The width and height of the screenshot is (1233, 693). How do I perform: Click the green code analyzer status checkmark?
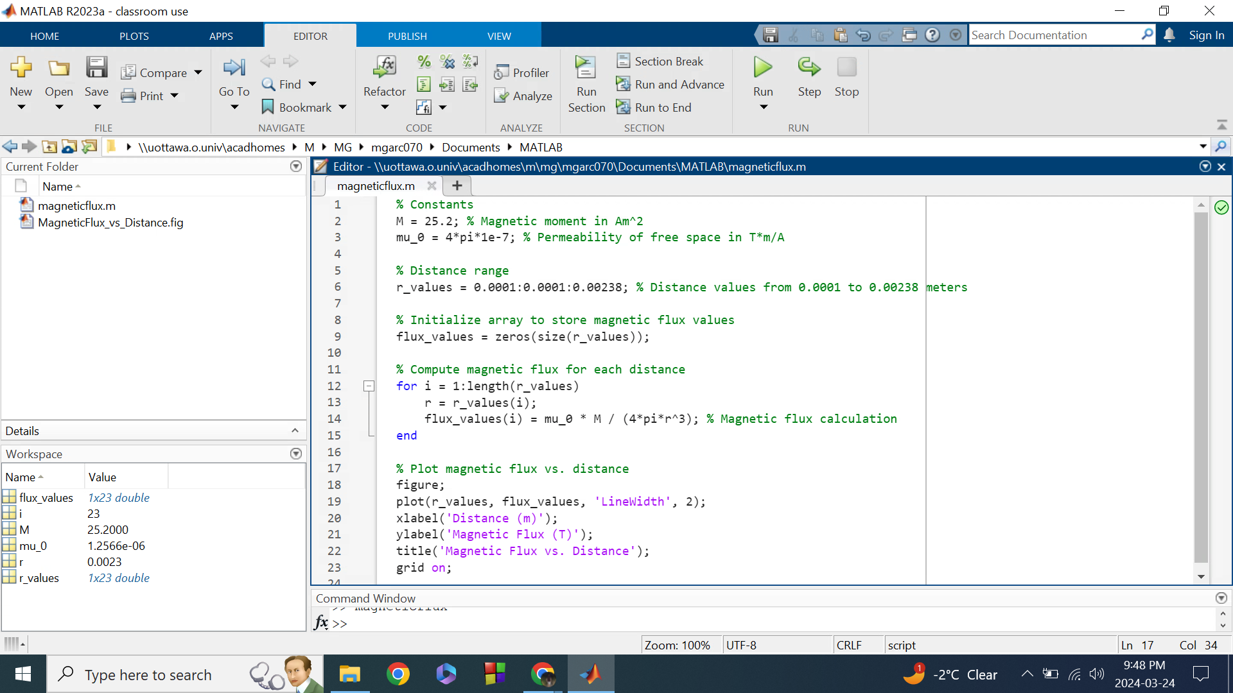click(x=1221, y=207)
